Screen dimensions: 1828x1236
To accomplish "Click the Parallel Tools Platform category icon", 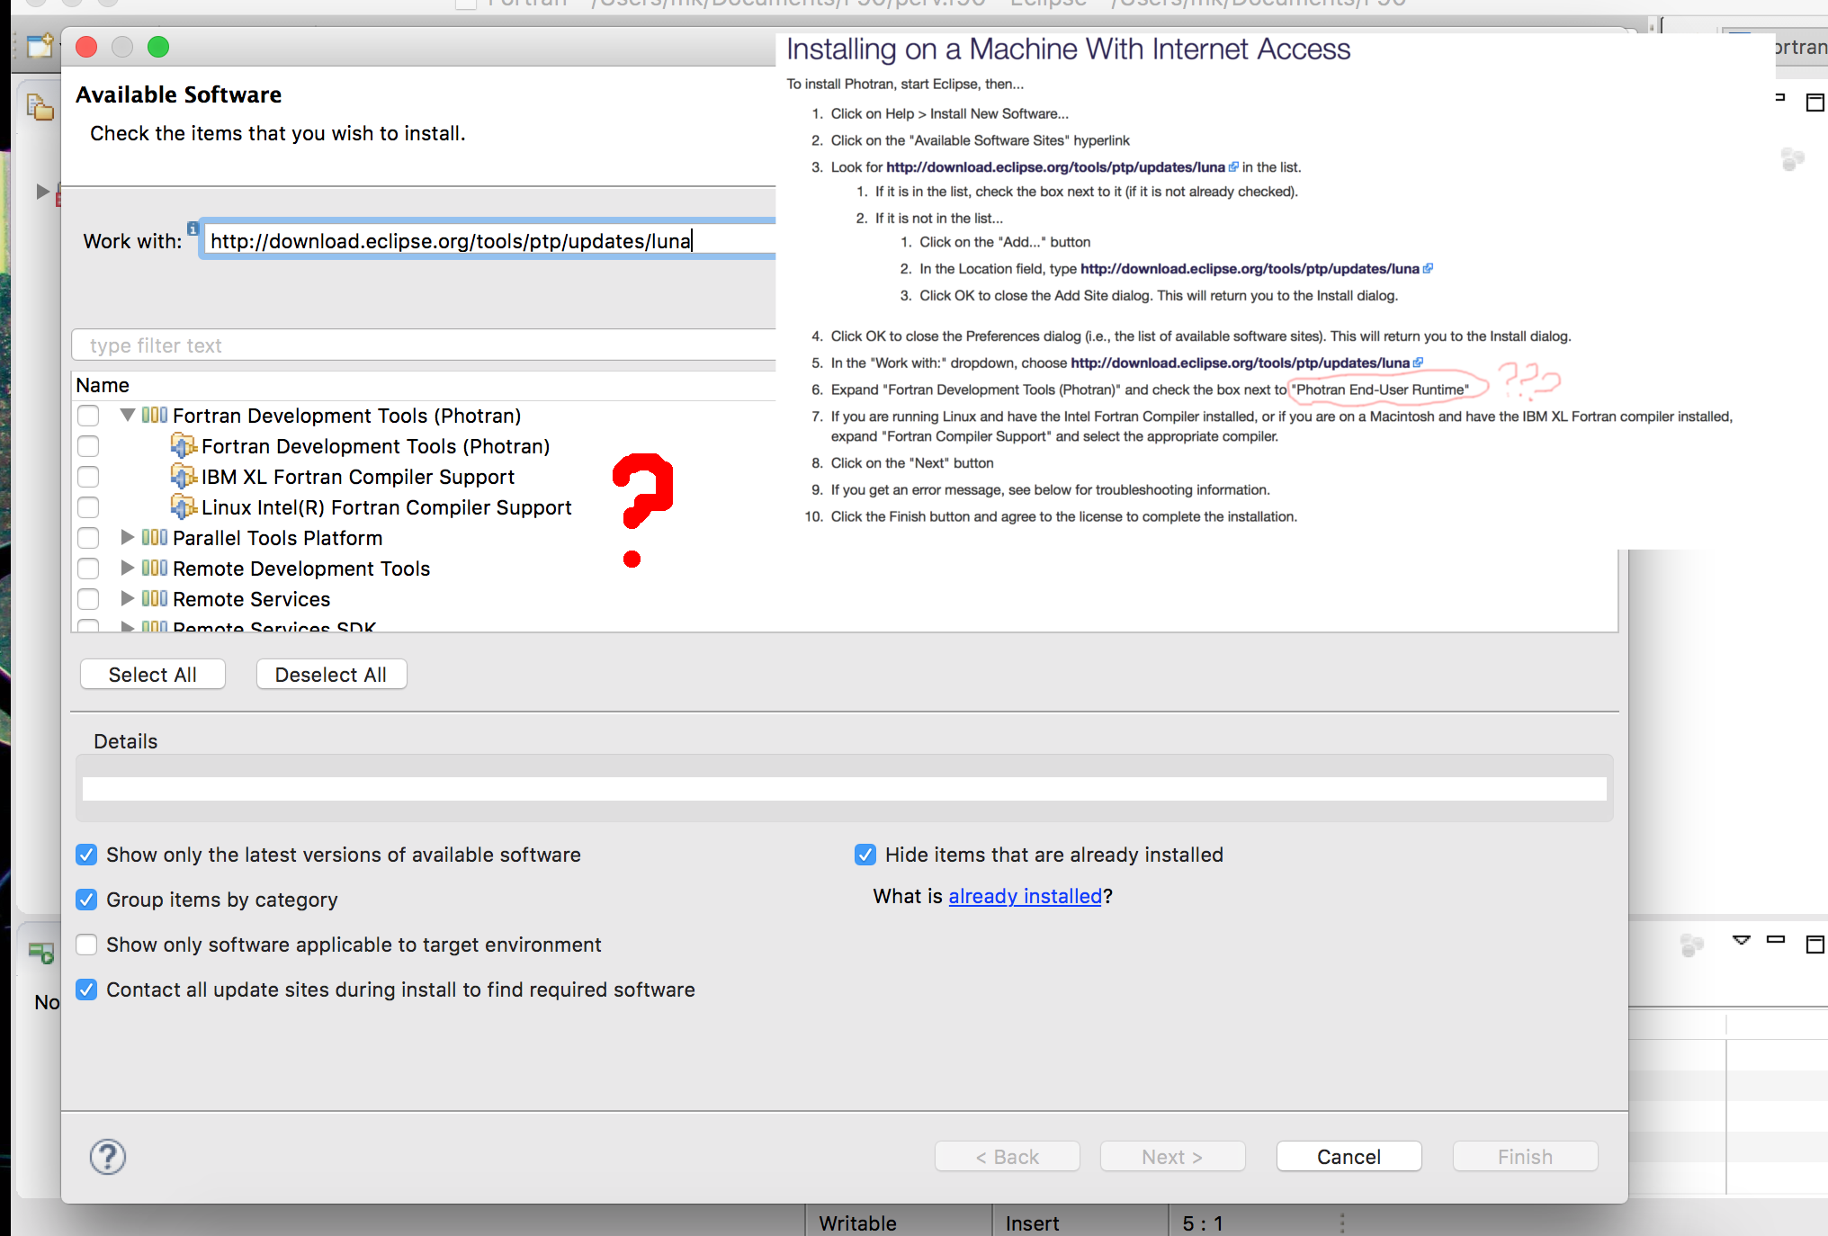I will [155, 538].
